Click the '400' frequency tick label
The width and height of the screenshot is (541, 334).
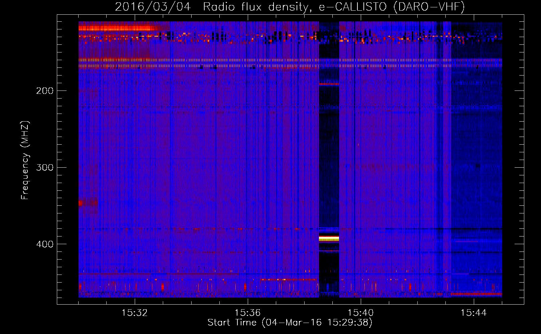45,244
